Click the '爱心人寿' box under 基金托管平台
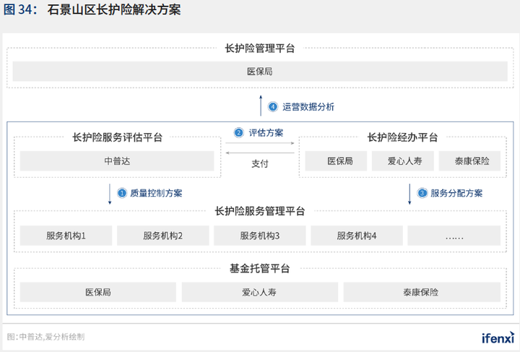The width and height of the screenshot is (520, 352). [x=260, y=292]
